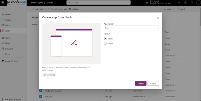201x101 pixels.
Task: Click the Type column header
Action: coord(167,32)
